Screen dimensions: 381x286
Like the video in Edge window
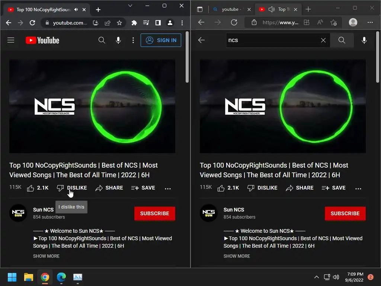pyautogui.click(x=228, y=188)
